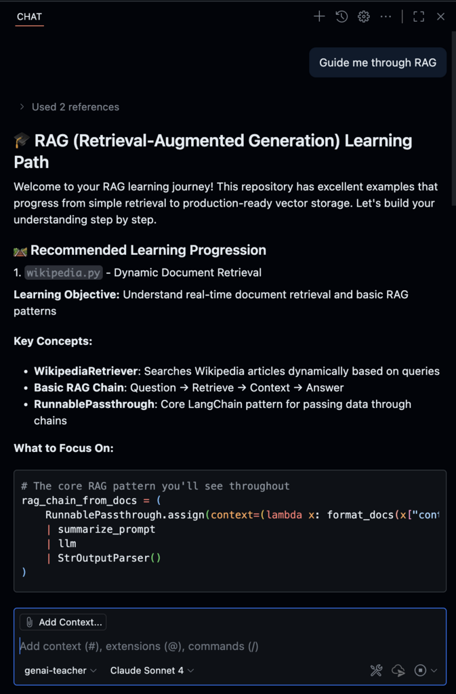
Task: Open chat settings gear
Action: coord(364,17)
